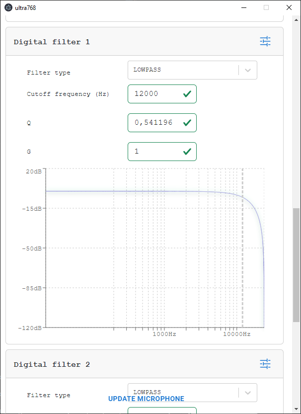Click the G input field showing 1
The image size is (301, 414).
(x=162, y=152)
